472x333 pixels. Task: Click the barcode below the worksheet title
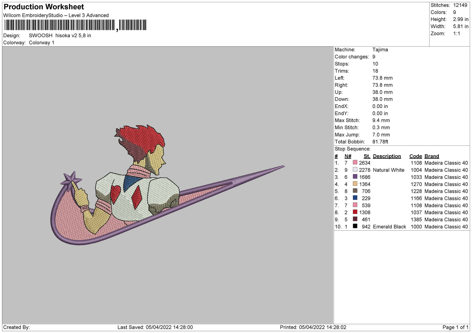(75, 25)
